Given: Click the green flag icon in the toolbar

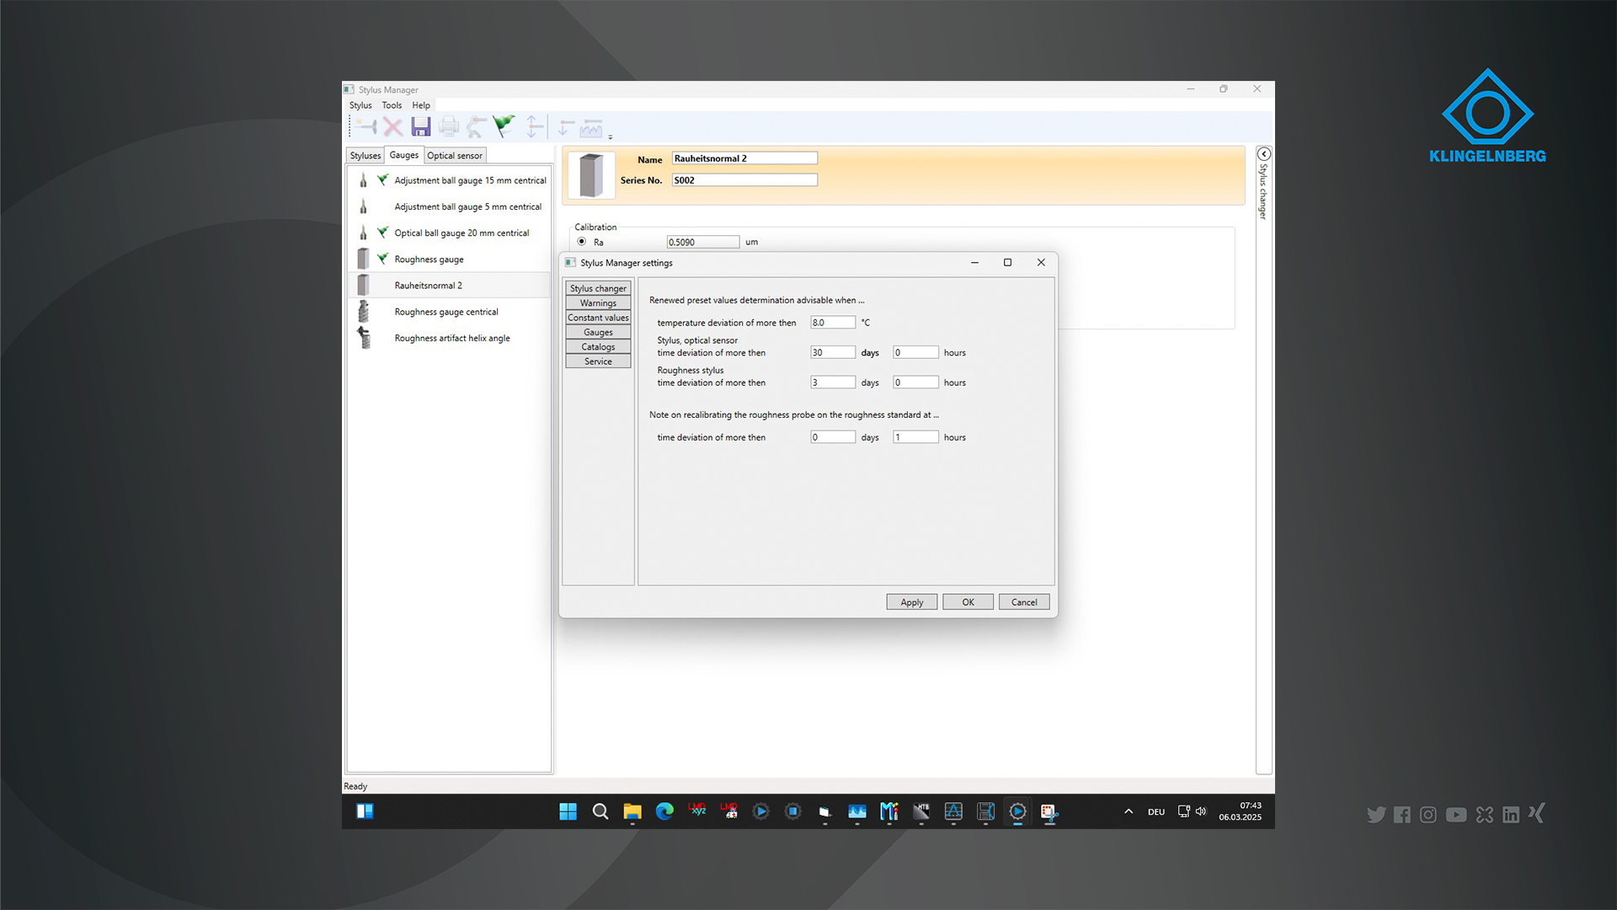Looking at the screenshot, I should (x=504, y=127).
